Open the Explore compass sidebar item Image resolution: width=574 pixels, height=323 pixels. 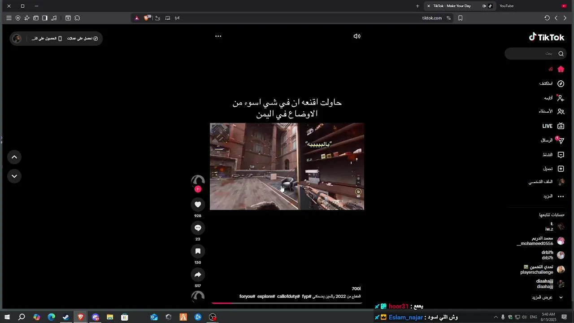point(552,83)
